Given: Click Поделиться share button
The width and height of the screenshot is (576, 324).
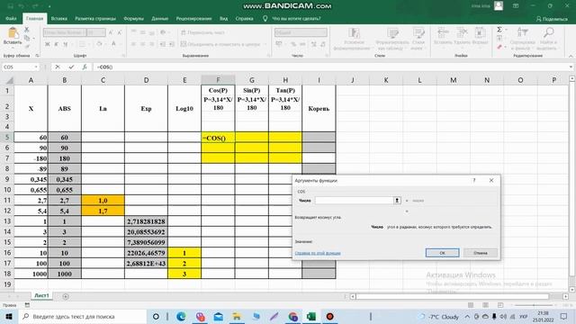Looking at the screenshot, I should pos(552,19).
